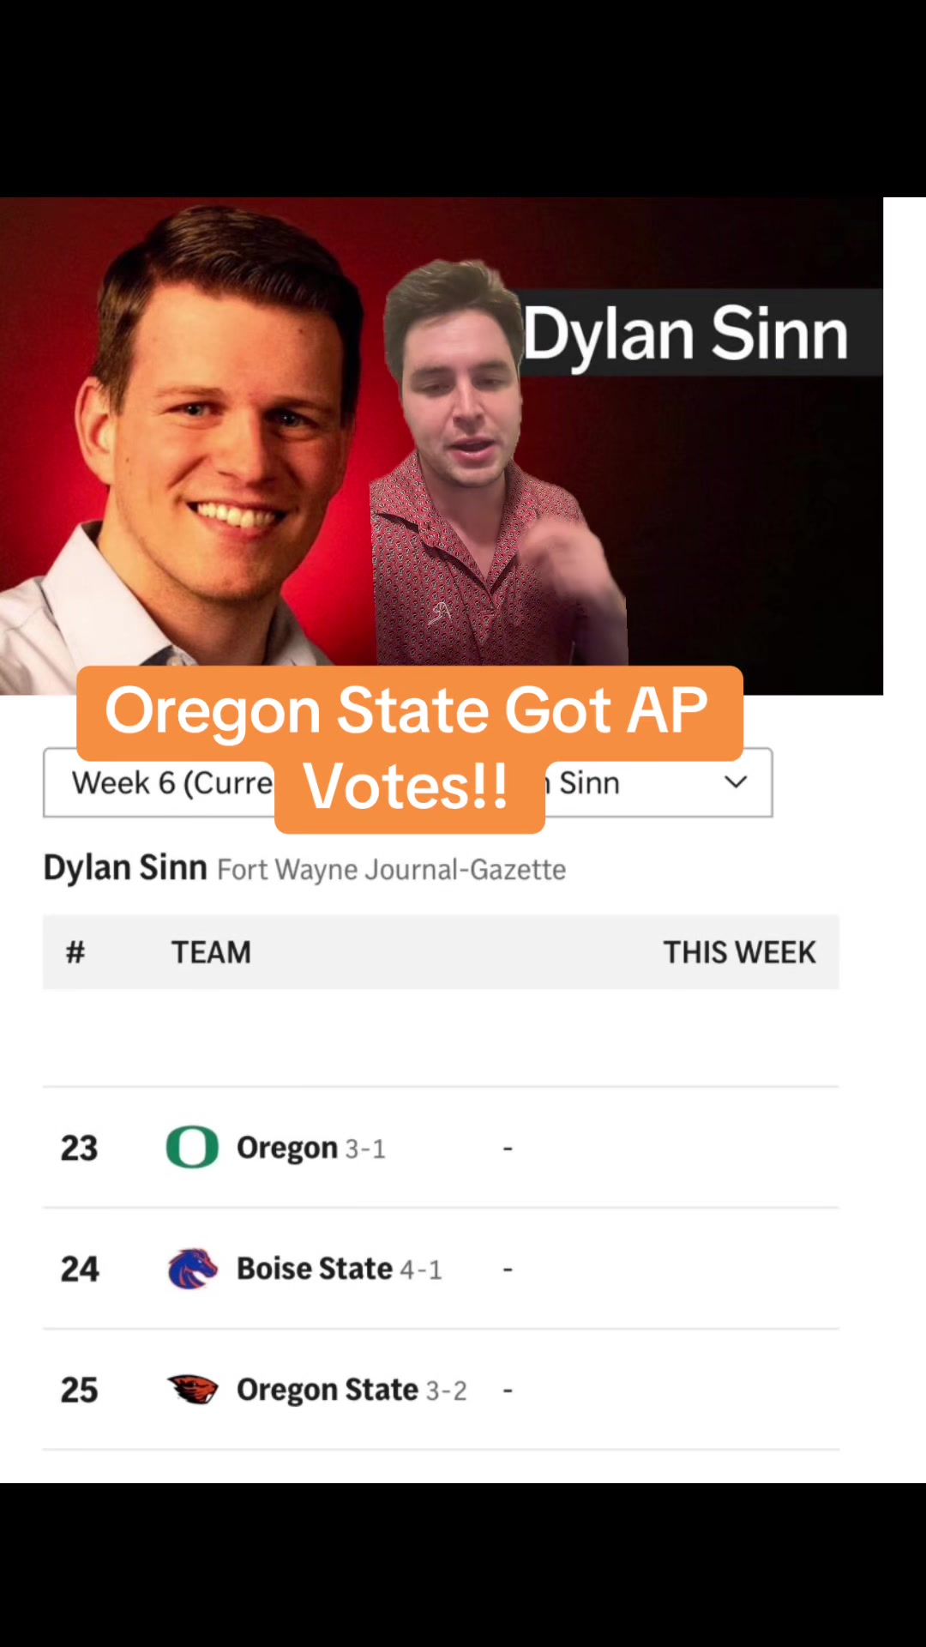Open the Week 6 (Current) dropdown
This screenshot has height=1647, width=926.
(x=171, y=782)
